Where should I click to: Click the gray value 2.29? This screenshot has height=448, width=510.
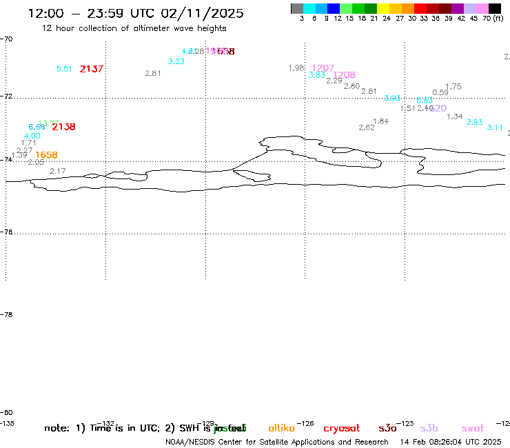pyautogui.click(x=334, y=81)
